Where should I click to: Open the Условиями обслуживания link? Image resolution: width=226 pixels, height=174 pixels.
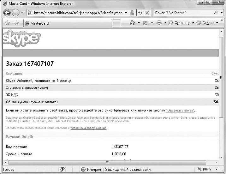tap(88, 128)
